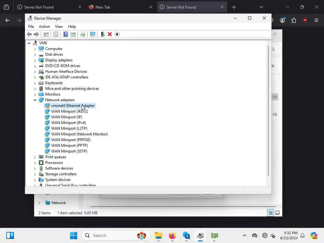
Task: Expand the System devices category
Action: [35, 180]
